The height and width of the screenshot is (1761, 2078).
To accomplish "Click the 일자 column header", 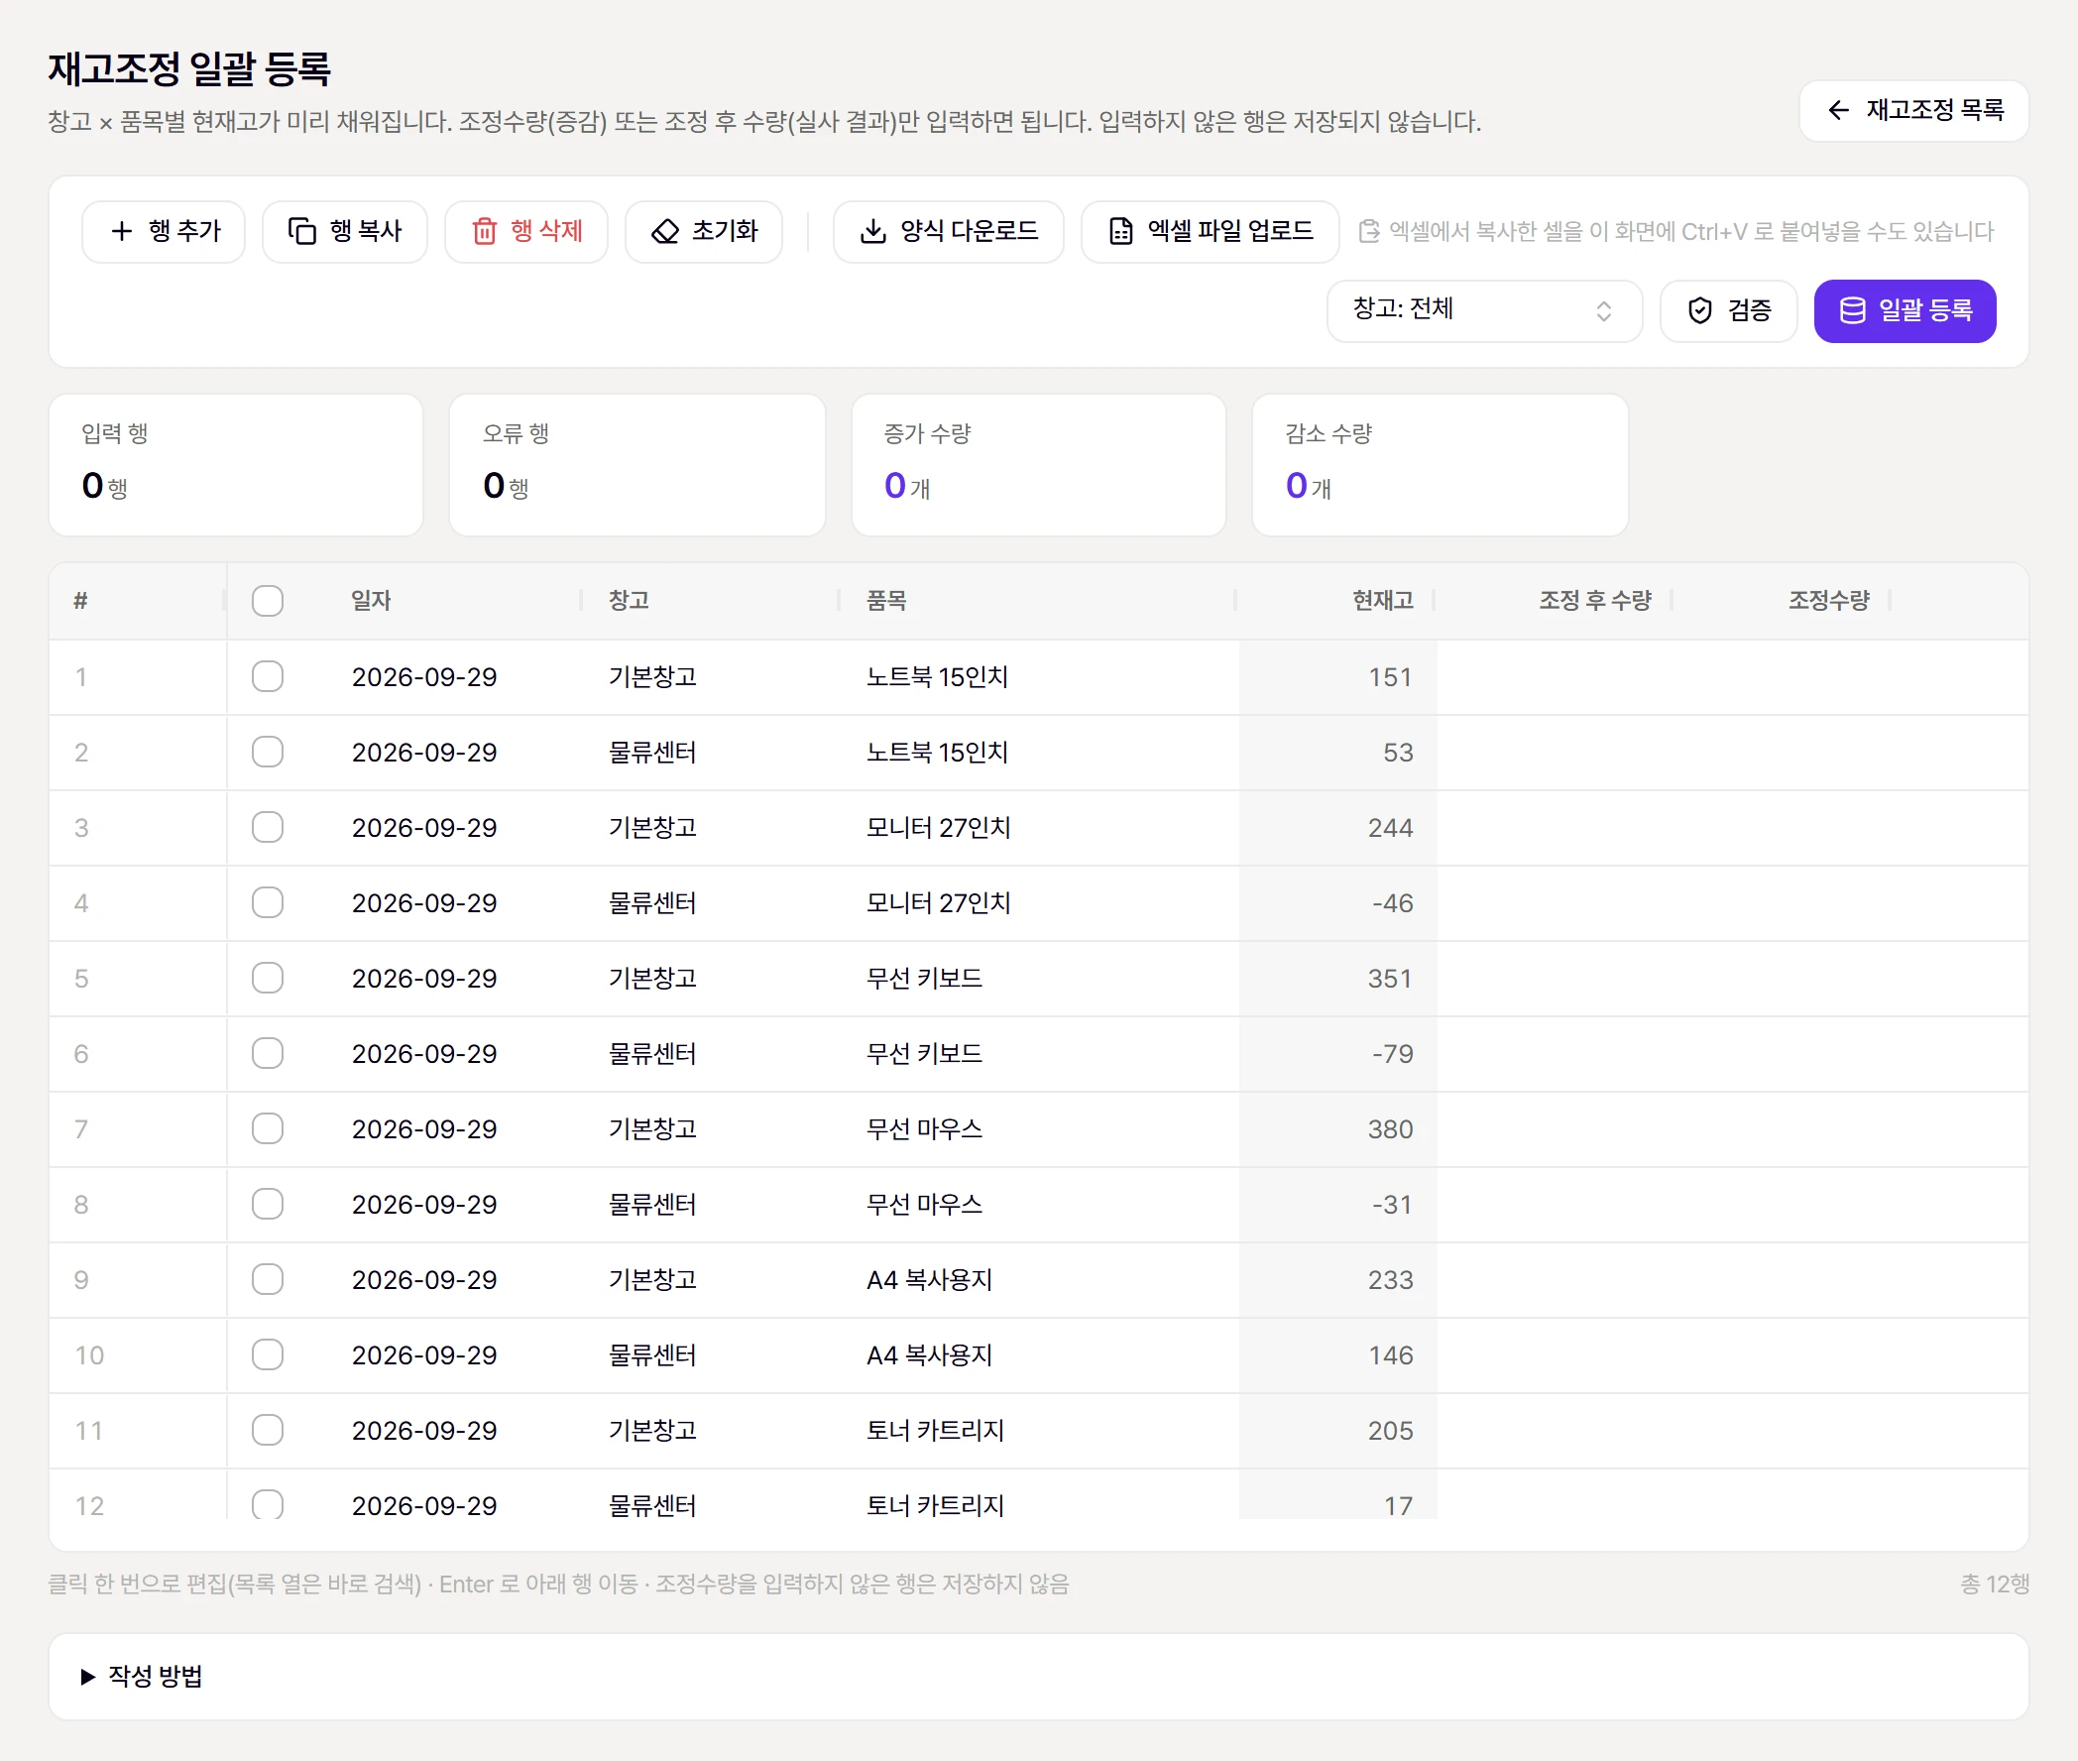I will pos(372,601).
